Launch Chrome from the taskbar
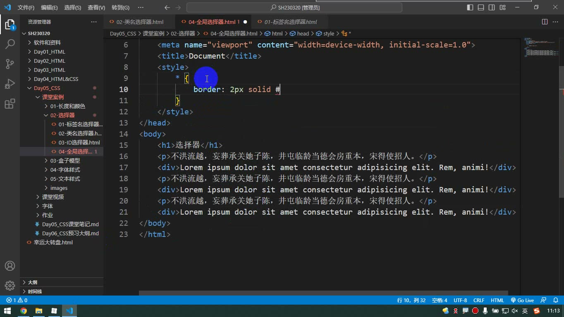Viewport: 564px width, 317px height. point(24,311)
